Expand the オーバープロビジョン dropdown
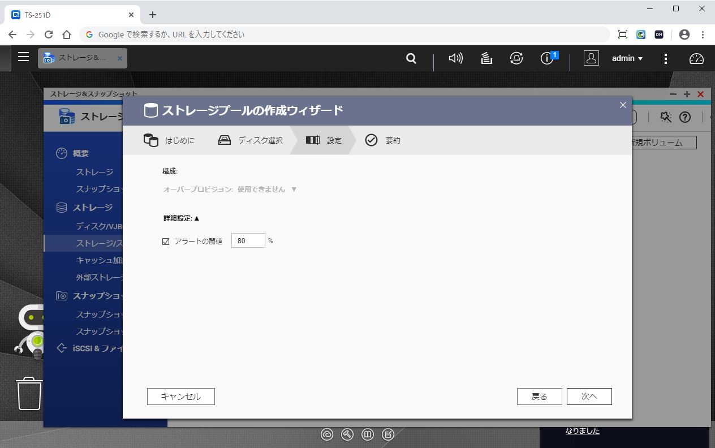The width and height of the screenshot is (715, 448). (x=294, y=189)
